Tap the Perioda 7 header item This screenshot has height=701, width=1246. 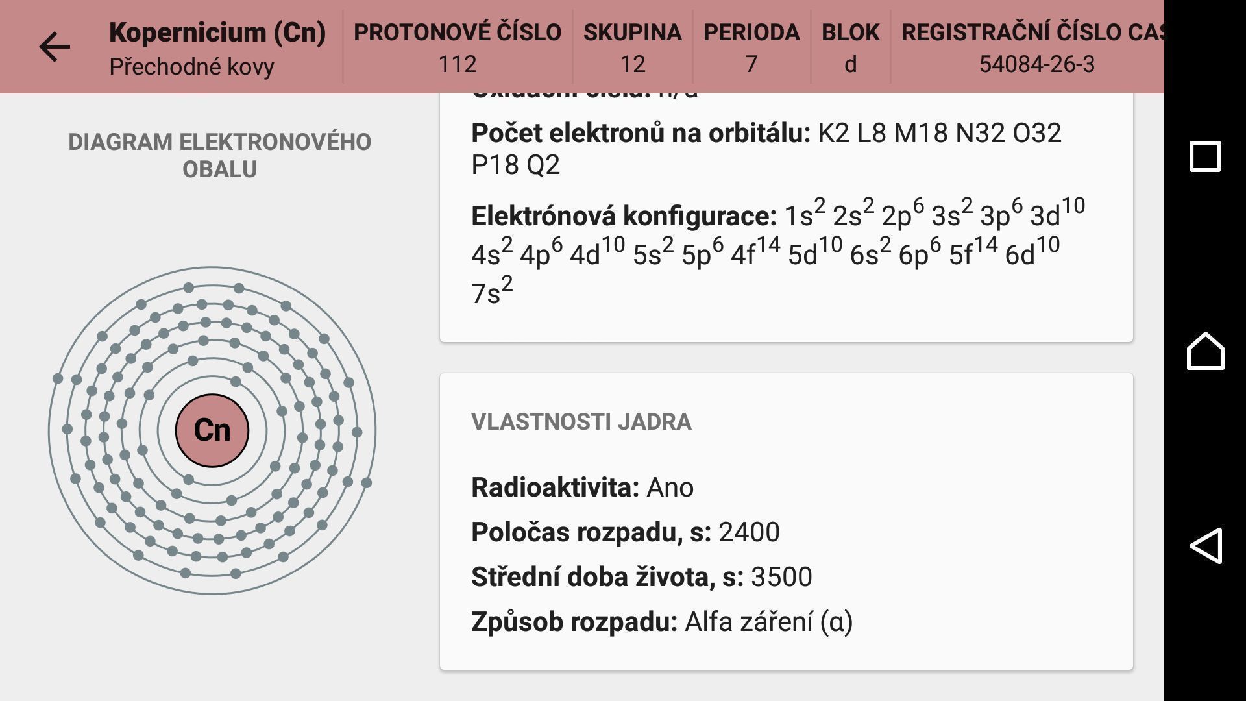[x=751, y=47]
